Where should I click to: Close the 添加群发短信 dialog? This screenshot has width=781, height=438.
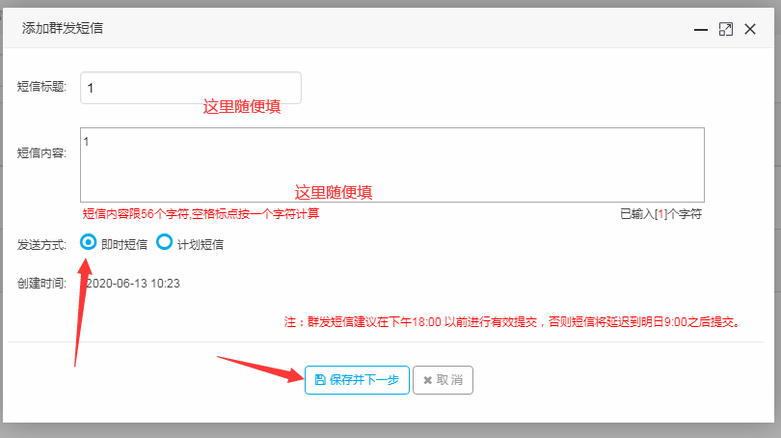point(750,29)
